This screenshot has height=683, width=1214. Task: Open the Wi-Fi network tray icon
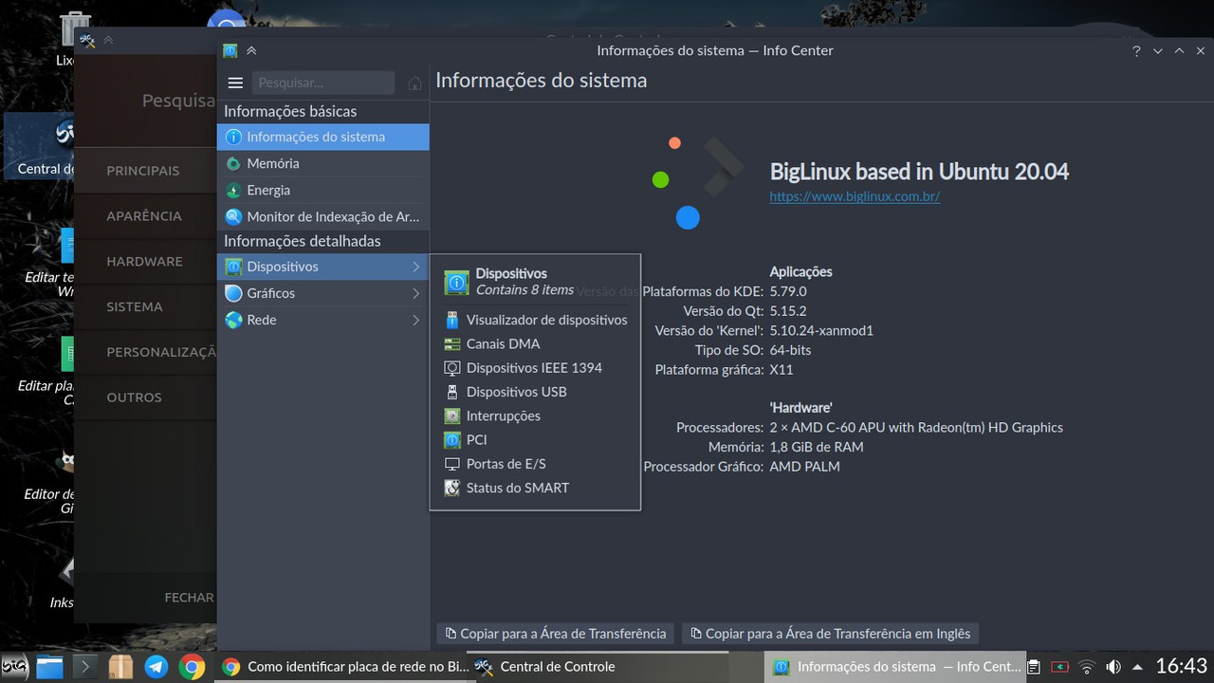[x=1087, y=667]
